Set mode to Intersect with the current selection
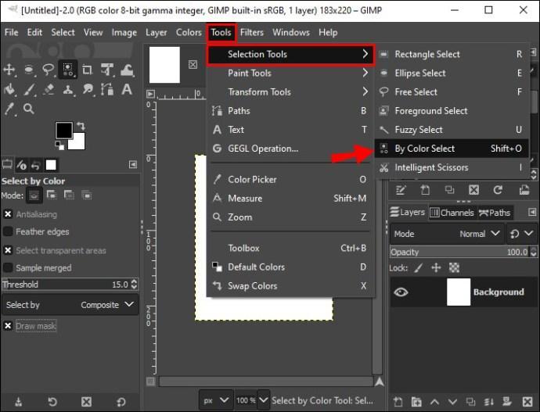 coord(86,195)
